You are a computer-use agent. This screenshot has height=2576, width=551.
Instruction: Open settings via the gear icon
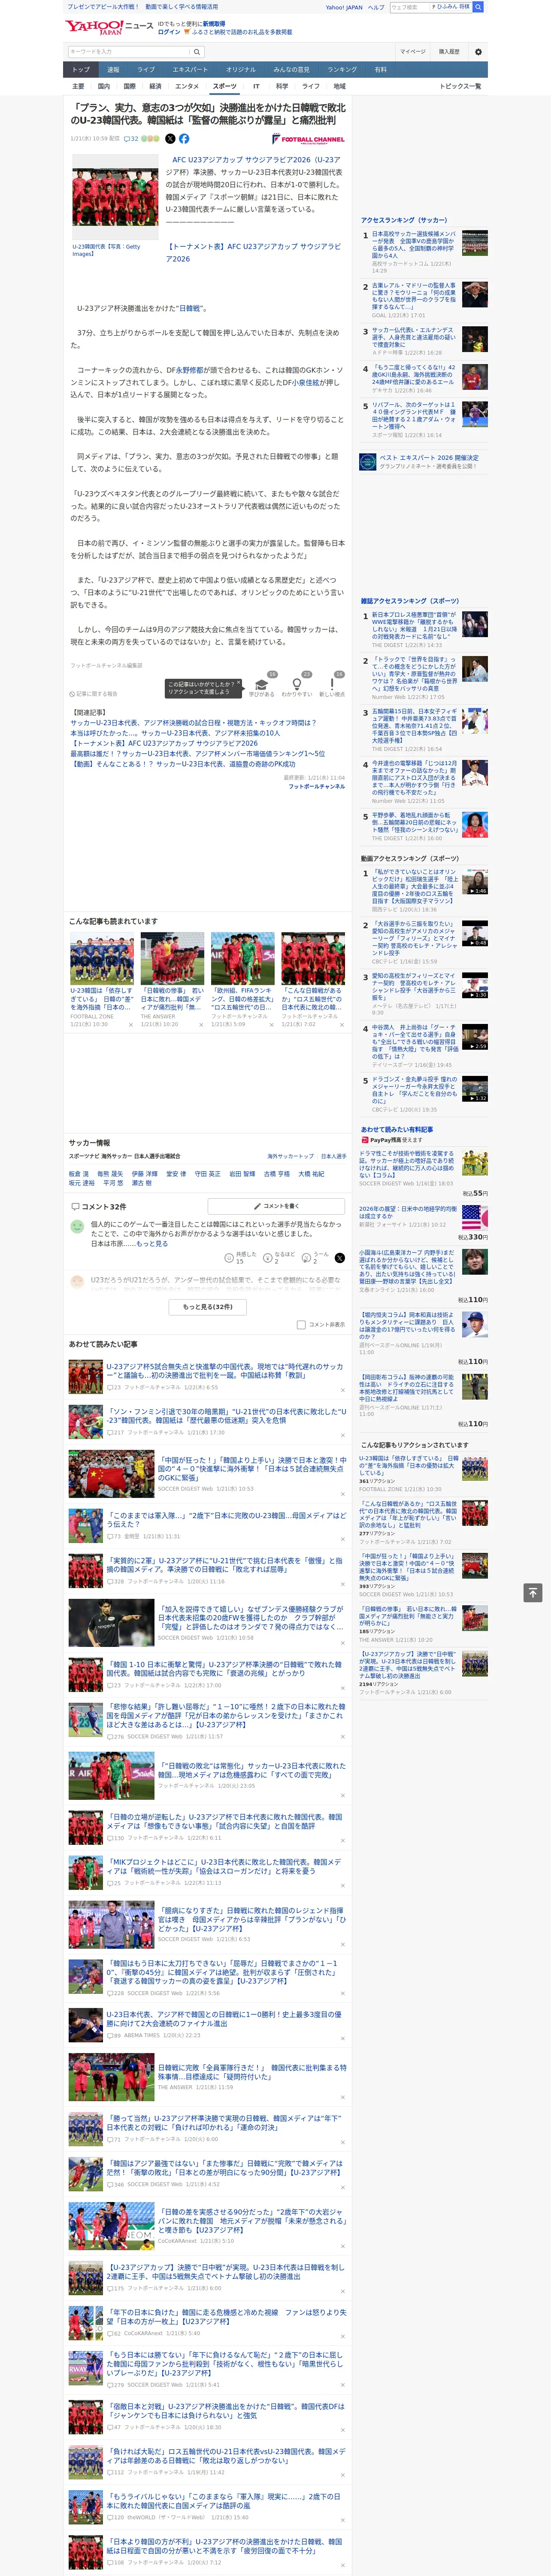pyautogui.click(x=478, y=51)
